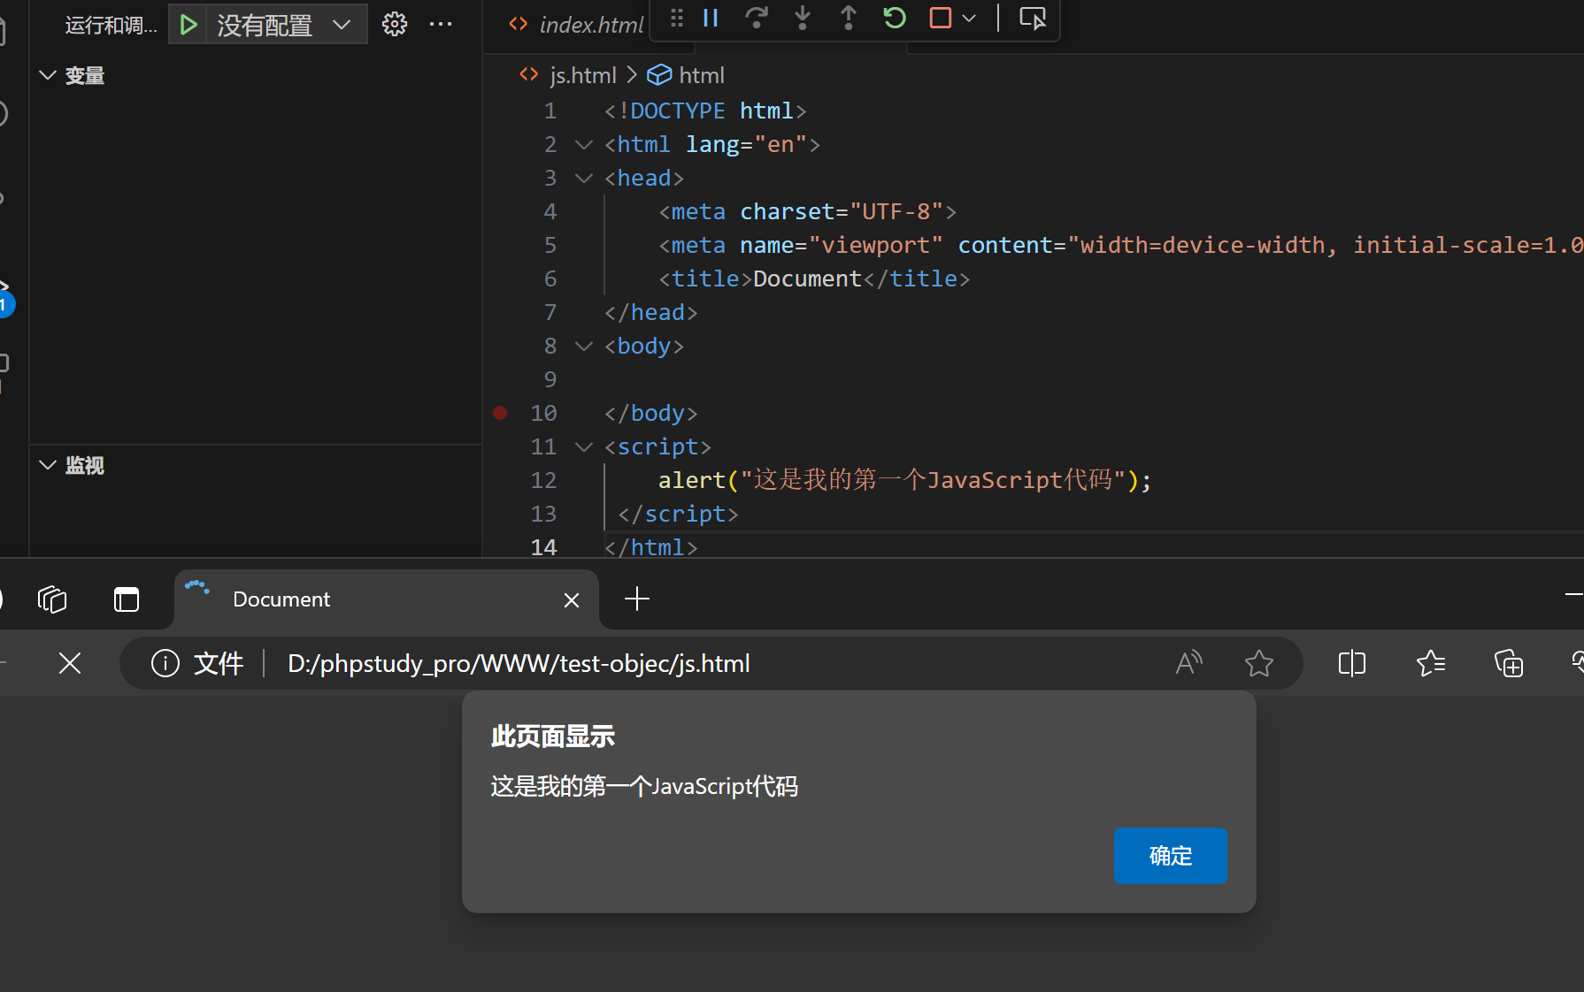Click the DOCTYPE declaration on line 1
1584x992 pixels.
[705, 111]
